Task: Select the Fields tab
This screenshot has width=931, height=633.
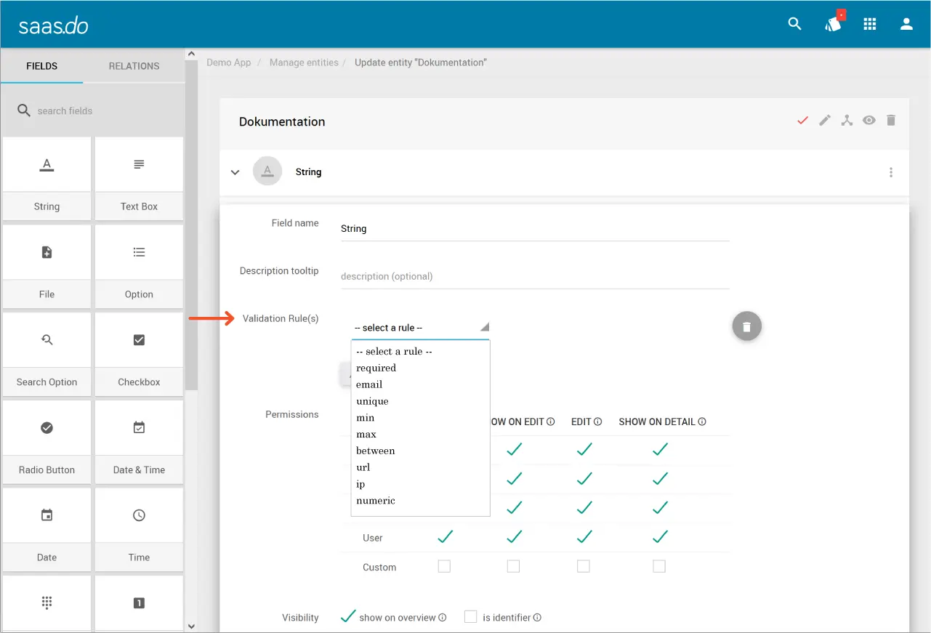Action: pos(42,66)
